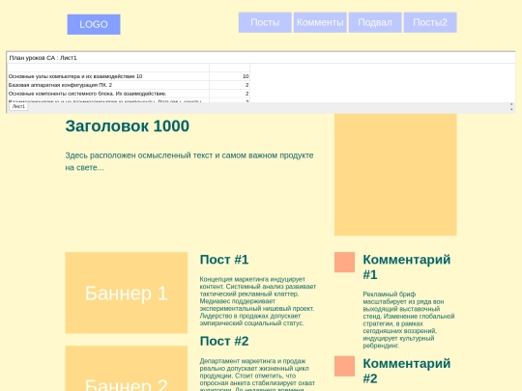The height and width of the screenshot is (391, 522).
Task: Select the Лист1 sheet tab
Action: point(18,106)
